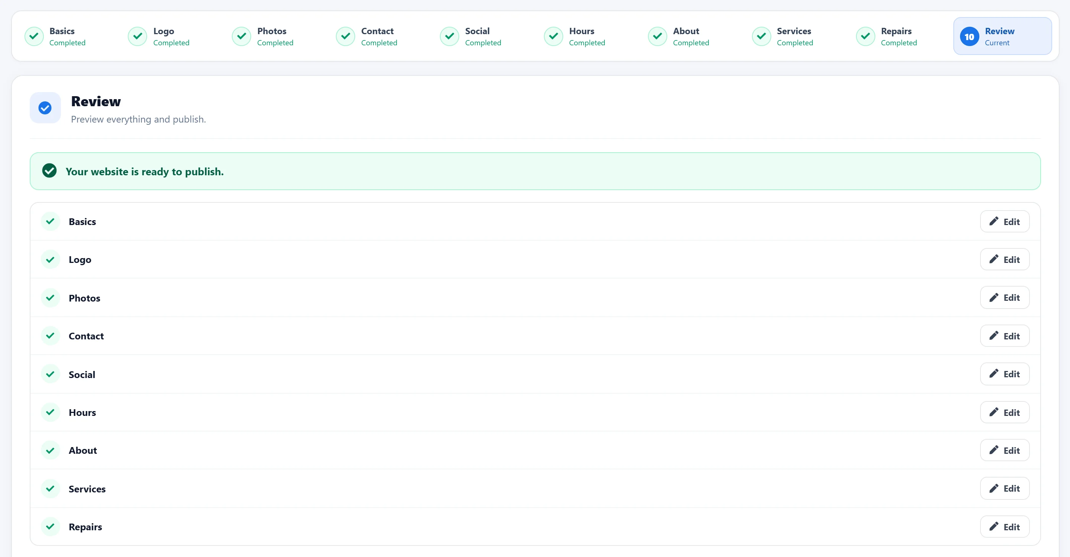Go to the Hours wizard step
The width and height of the screenshot is (1070, 557).
[586, 36]
